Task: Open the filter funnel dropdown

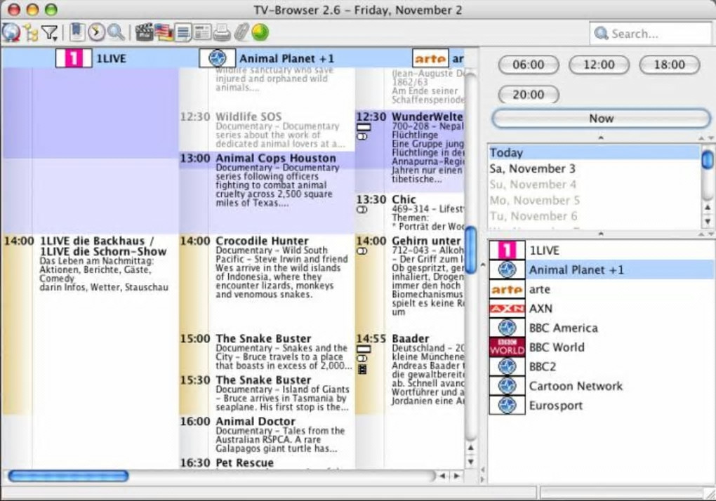Action: (x=49, y=33)
